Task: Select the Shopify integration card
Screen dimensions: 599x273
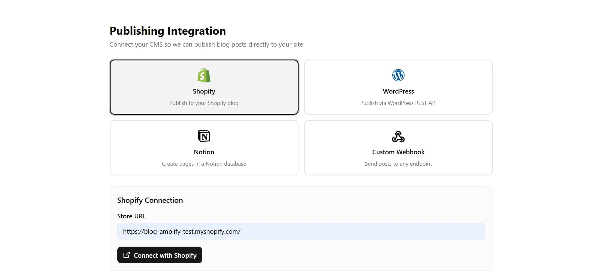Action: (x=204, y=87)
